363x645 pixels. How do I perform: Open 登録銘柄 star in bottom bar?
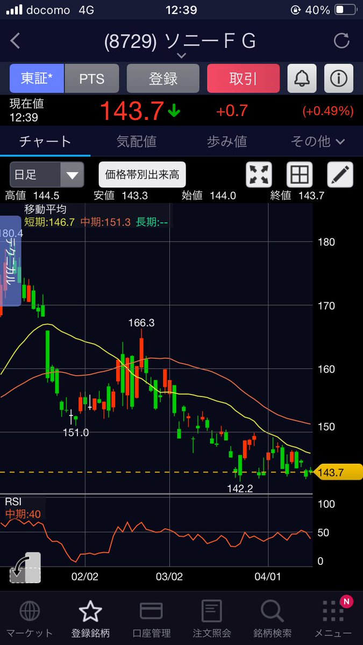tap(90, 620)
